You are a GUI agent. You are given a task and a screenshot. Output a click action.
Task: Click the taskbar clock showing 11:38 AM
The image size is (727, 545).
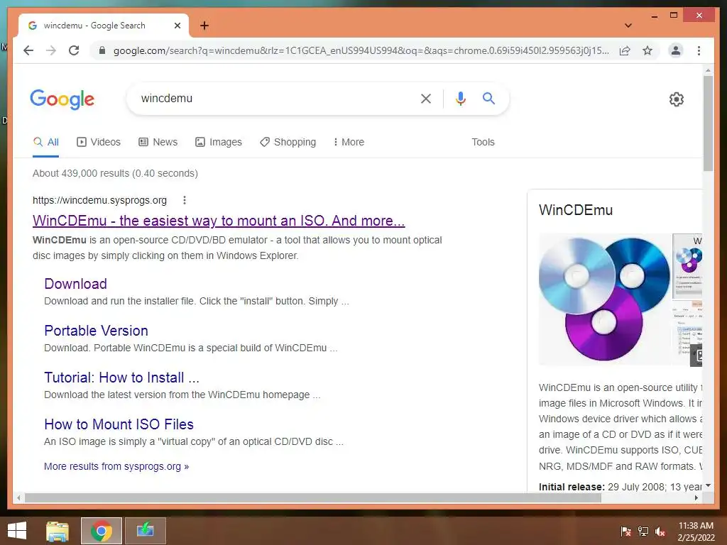coord(696,532)
